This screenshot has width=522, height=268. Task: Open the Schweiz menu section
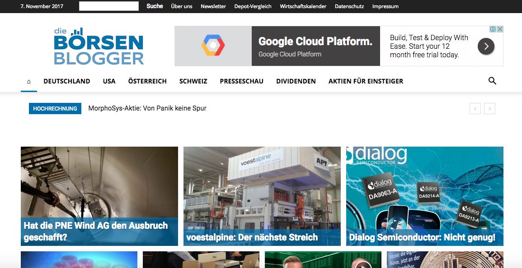pyautogui.click(x=193, y=81)
